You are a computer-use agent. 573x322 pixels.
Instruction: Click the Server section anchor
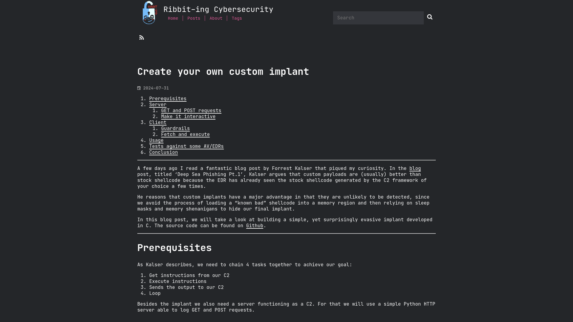click(x=157, y=104)
